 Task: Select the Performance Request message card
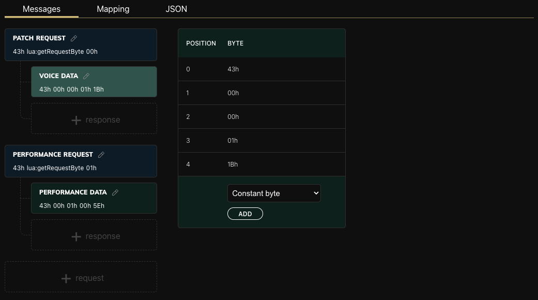55,168
